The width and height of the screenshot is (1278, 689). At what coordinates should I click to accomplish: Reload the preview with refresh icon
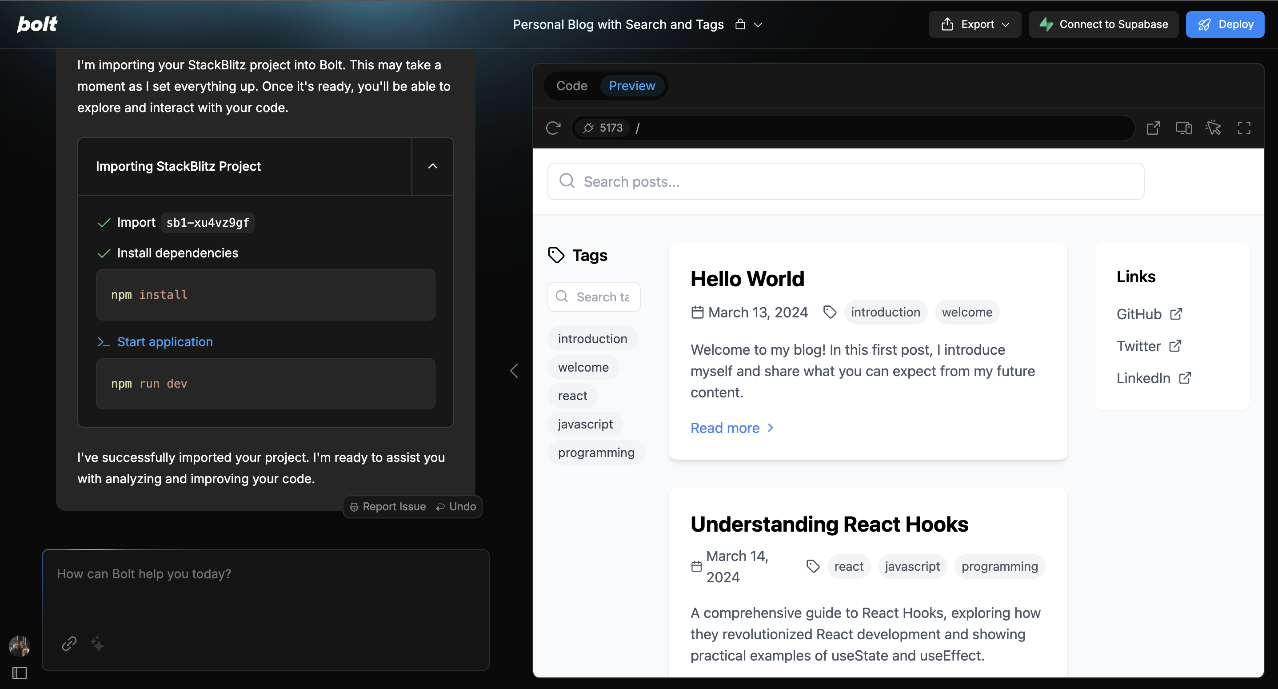(x=553, y=128)
